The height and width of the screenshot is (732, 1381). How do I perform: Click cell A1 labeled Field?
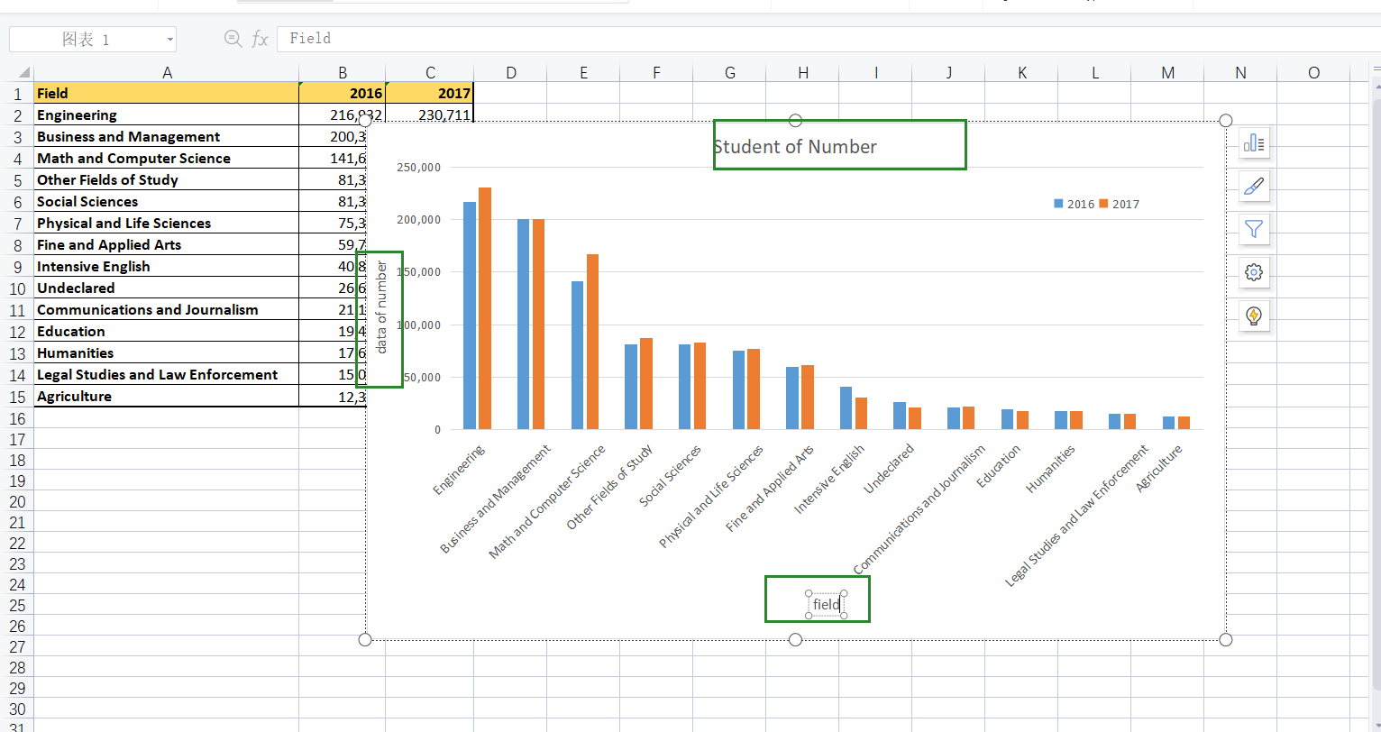click(167, 93)
